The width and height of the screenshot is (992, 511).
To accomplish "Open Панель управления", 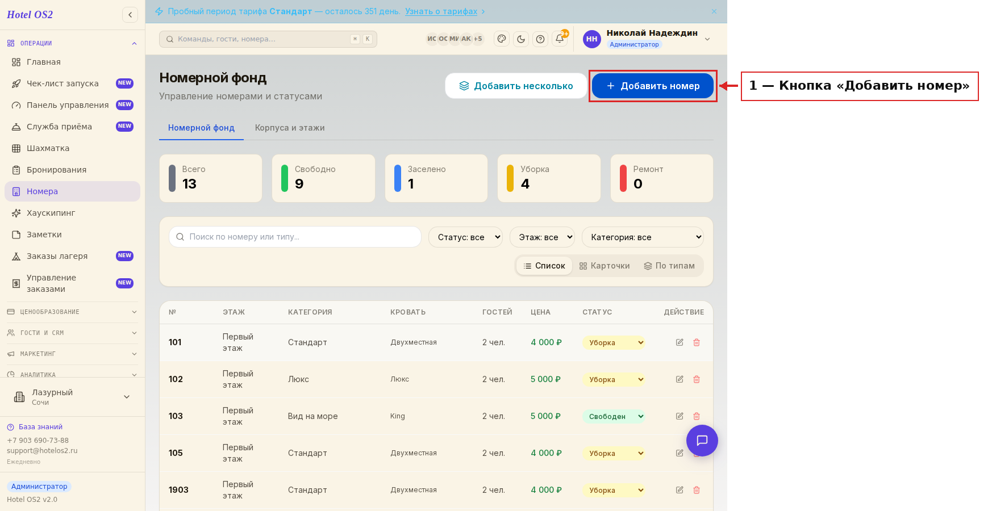I will pos(72,105).
